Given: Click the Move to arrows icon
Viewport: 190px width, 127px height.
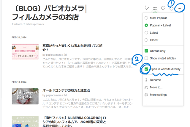Looking at the screenshot, I should (146, 87).
